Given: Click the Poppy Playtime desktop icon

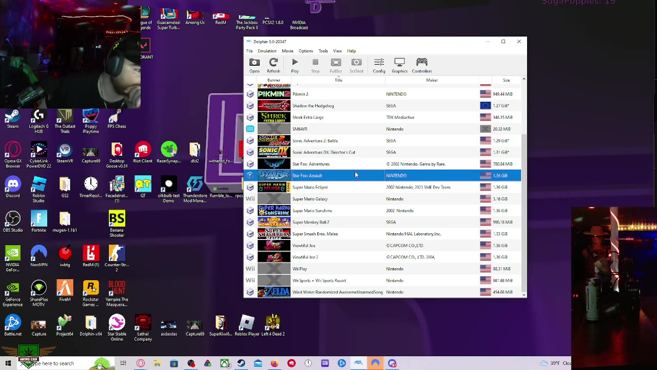Looking at the screenshot, I should pos(91,122).
